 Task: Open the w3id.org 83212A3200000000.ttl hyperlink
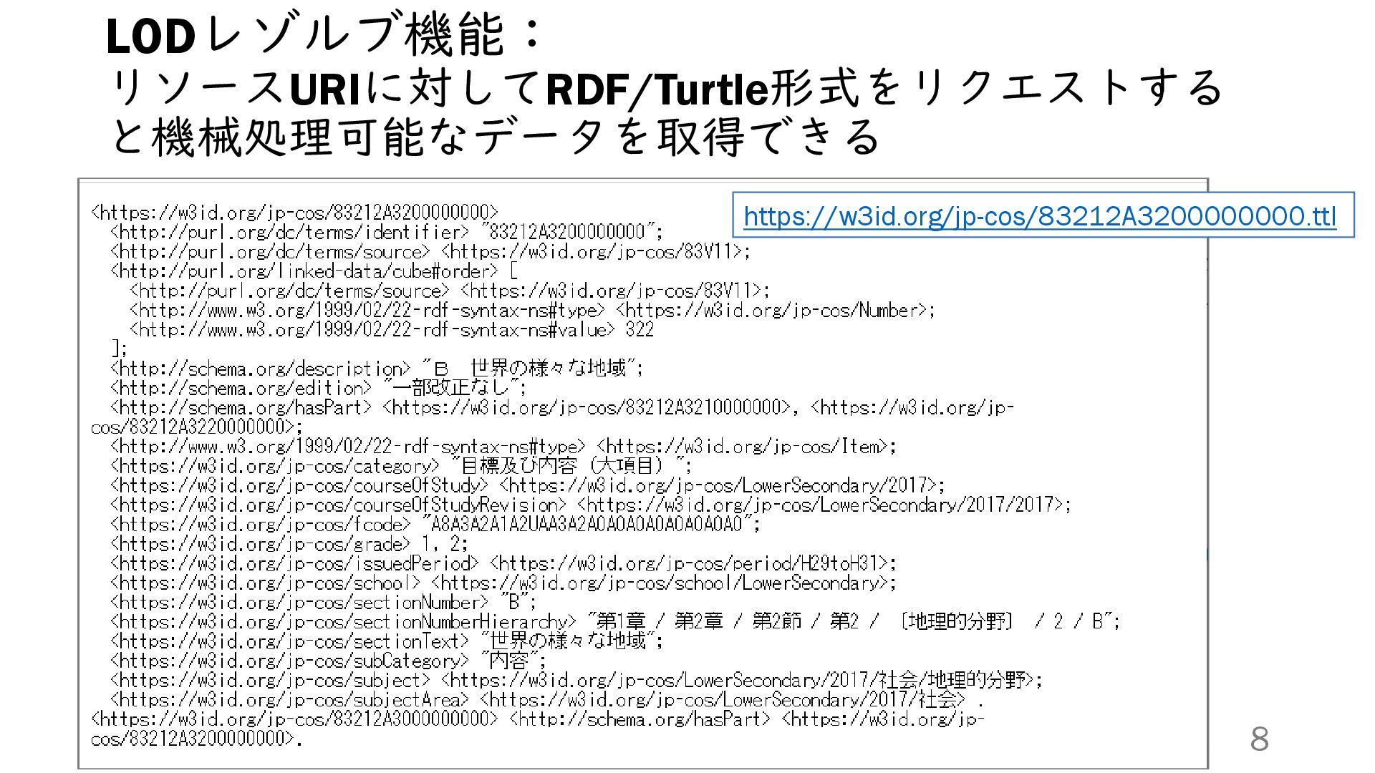1039,215
